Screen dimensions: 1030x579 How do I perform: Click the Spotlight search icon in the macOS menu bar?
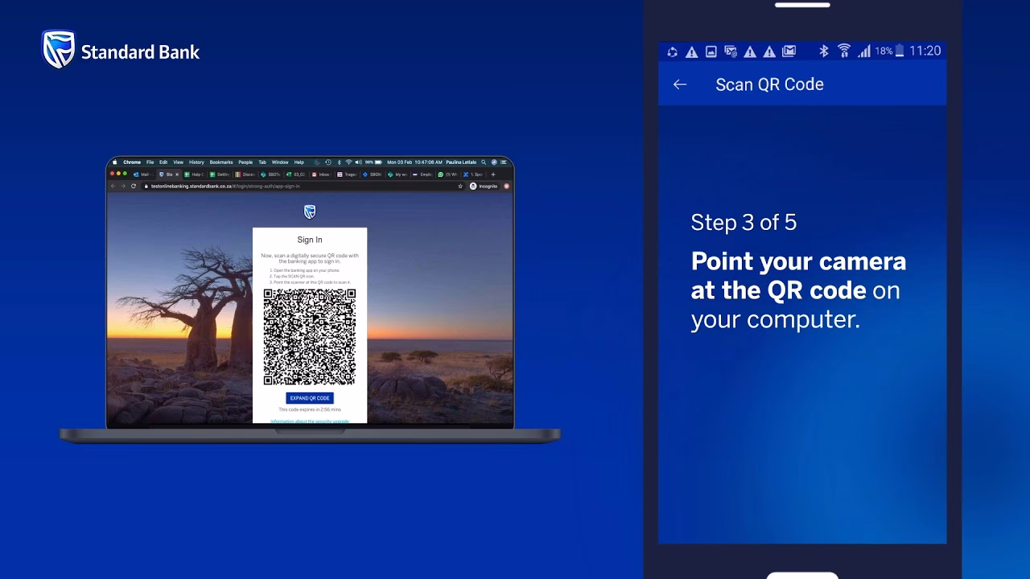(x=484, y=162)
